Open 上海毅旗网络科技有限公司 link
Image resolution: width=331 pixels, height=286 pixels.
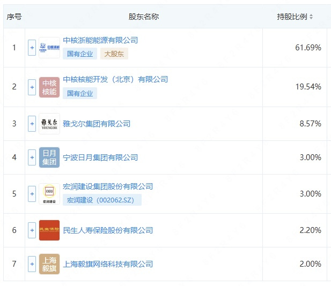point(108,264)
